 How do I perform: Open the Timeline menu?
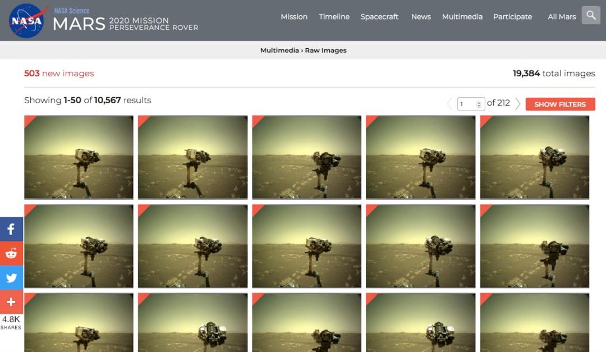pos(334,17)
